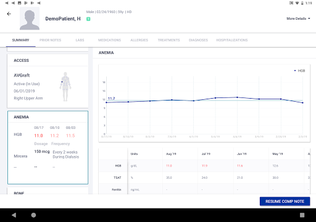This screenshot has height=222, width=316.
Task: Open the AVGraft access card
Action: (x=48, y=81)
